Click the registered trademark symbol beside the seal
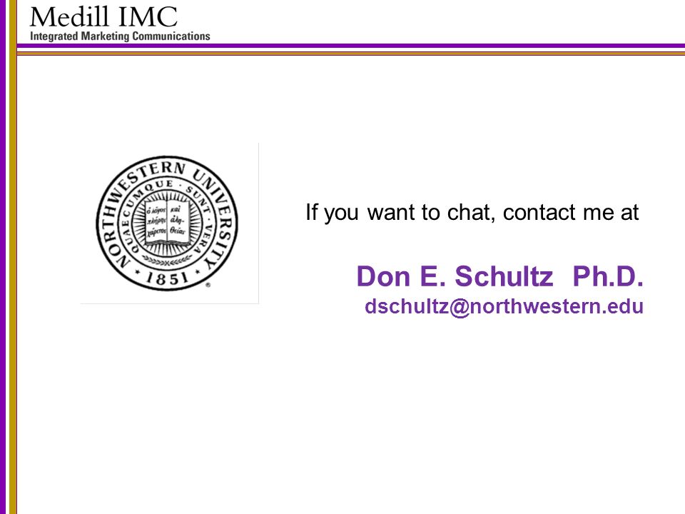Image resolution: width=685 pixels, height=514 pixels. click(x=208, y=285)
